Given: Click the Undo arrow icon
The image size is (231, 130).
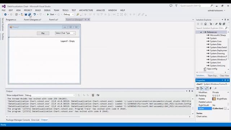Looking at the screenshot, I should (x=35, y=14).
